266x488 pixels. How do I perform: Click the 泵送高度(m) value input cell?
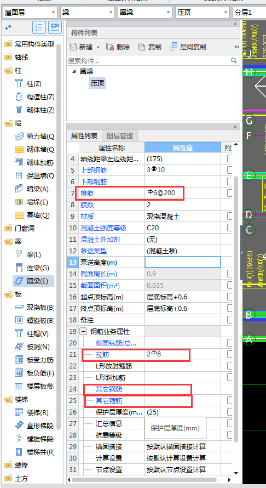[183, 262]
